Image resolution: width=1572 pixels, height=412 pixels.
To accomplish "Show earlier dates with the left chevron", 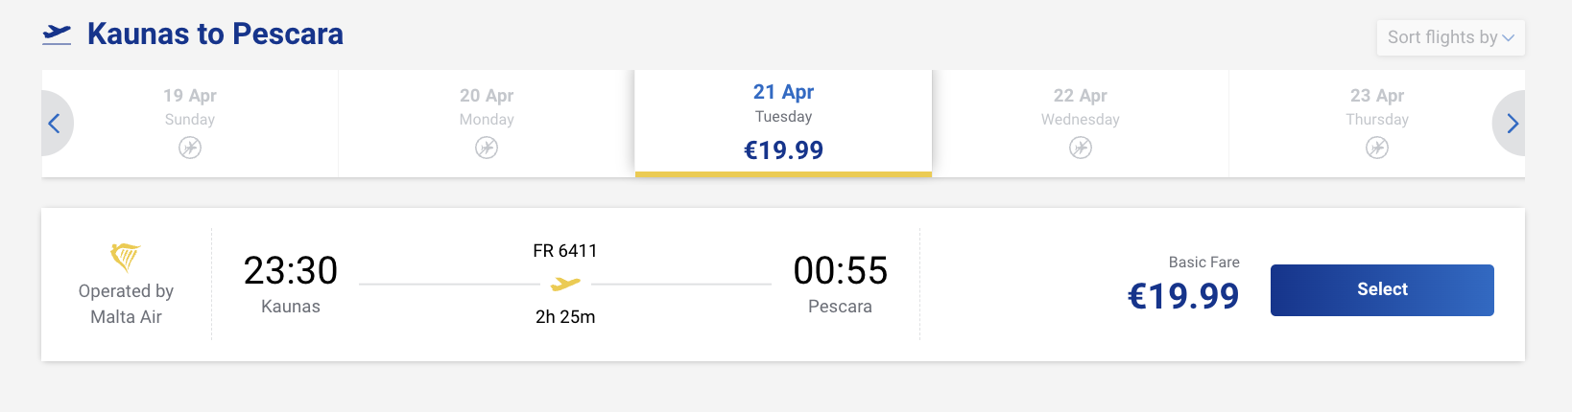I will pos(55,124).
